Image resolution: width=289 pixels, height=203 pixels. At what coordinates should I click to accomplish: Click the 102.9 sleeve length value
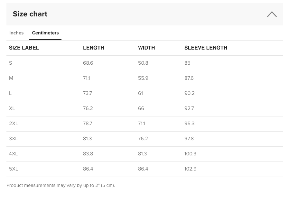[x=190, y=169]
